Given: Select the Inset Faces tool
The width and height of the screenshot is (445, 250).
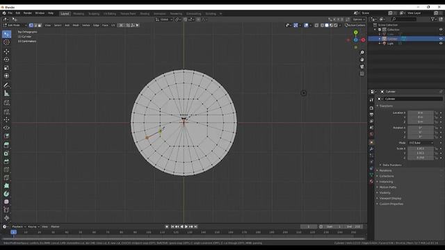Looking at the screenshot, I should coord(6,153).
